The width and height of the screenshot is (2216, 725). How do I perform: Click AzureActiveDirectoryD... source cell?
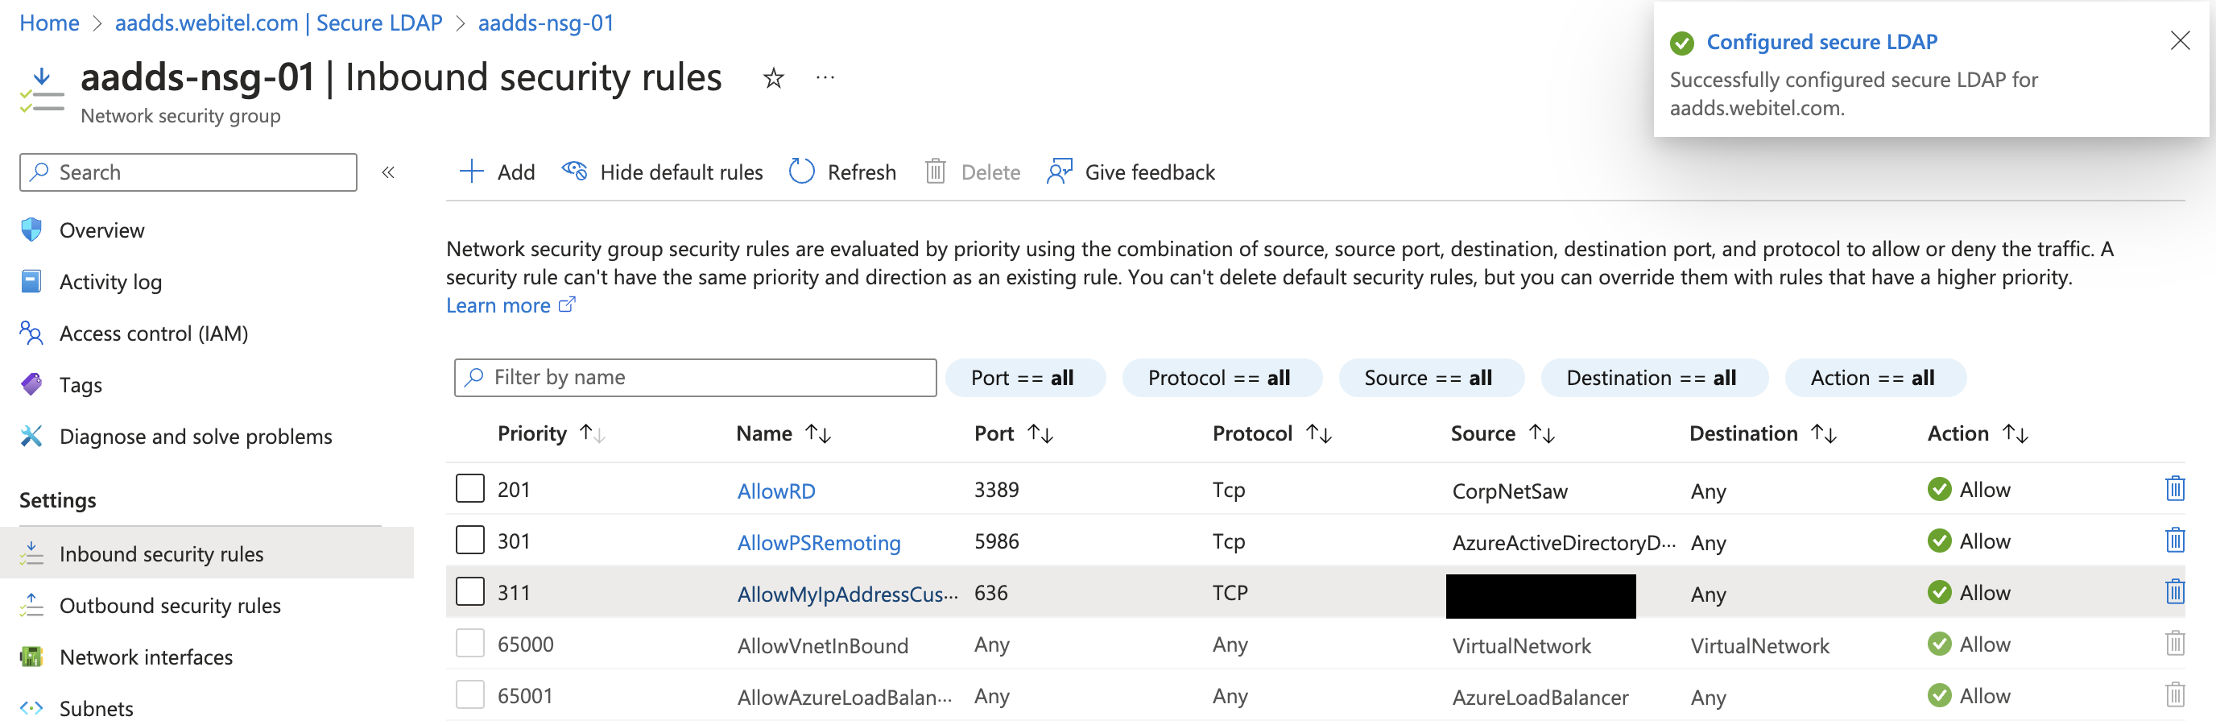tap(1564, 542)
